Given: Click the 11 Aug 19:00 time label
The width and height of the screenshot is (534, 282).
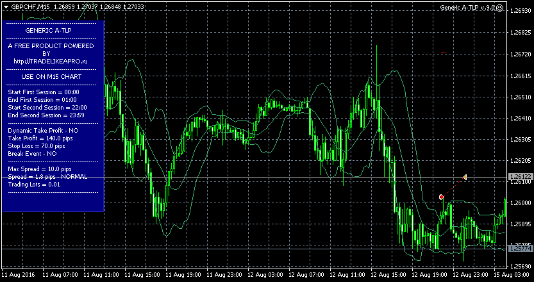Looking at the screenshot, I should coord(183,274).
